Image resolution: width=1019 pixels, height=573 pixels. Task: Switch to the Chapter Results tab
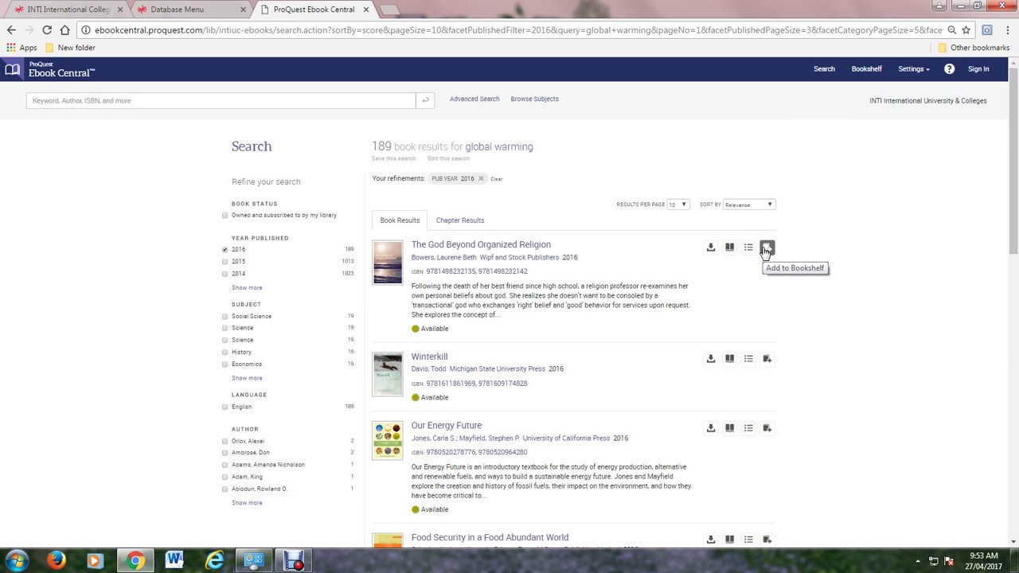point(460,220)
